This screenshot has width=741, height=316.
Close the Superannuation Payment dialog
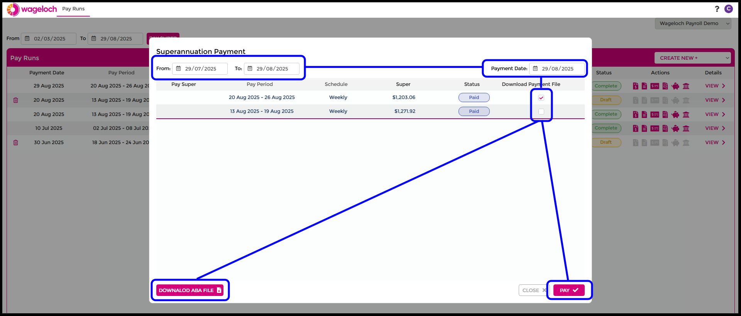click(534, 290)
